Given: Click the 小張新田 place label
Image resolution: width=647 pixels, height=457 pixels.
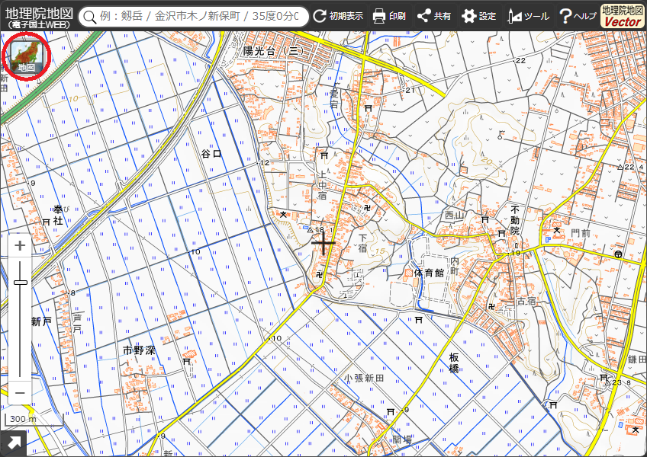Looking at the screenshot, I should tap(363, 378).
